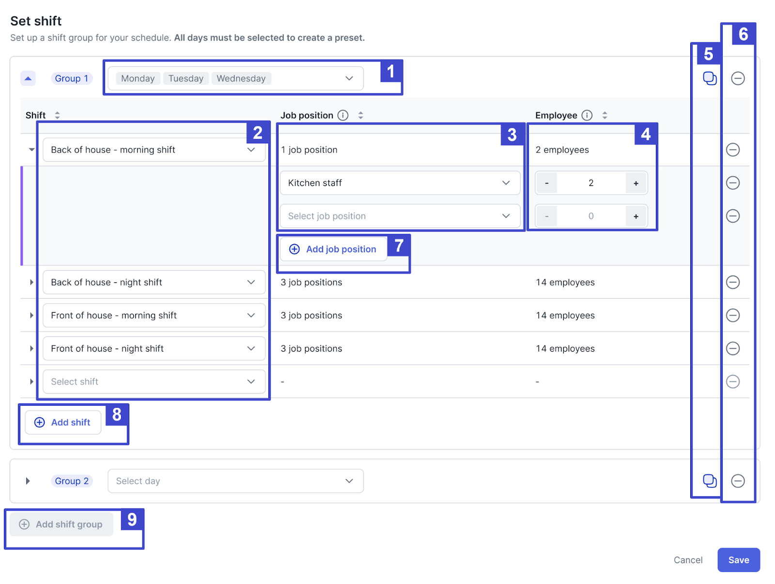The width and height of the screenshot is (775, 584).
Task: Save the shift setup
Action: pyautogui.click(x=738, y=560)
